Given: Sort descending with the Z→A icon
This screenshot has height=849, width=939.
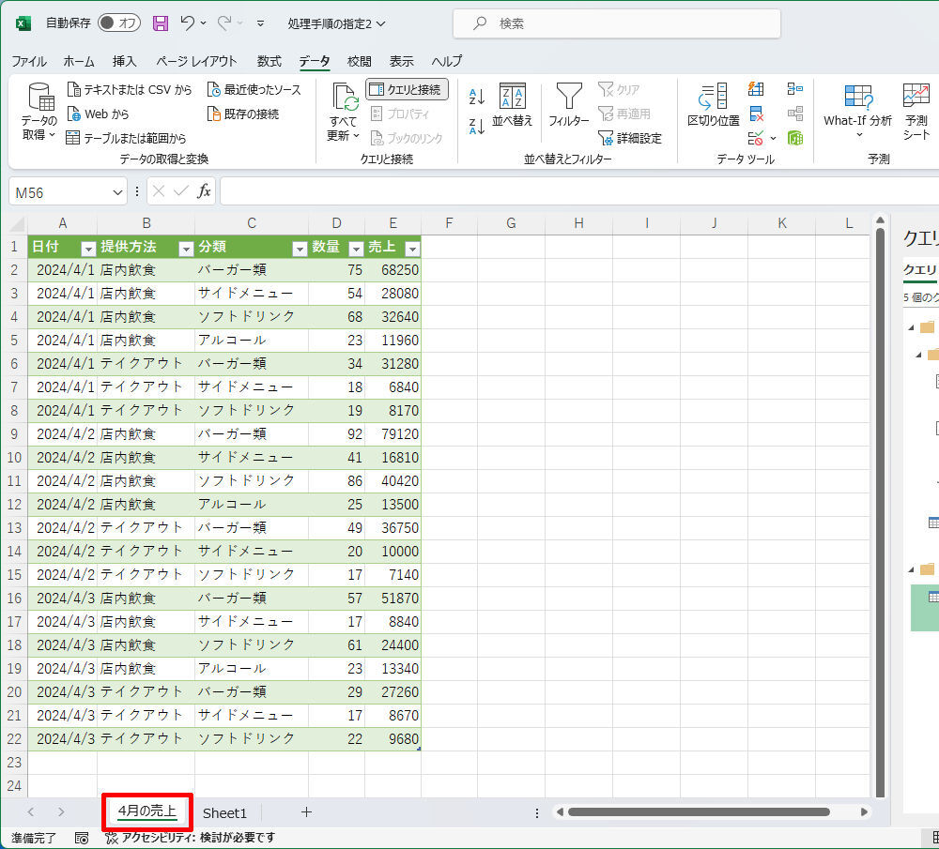Looking at the screenshot, I should (476, 126).
